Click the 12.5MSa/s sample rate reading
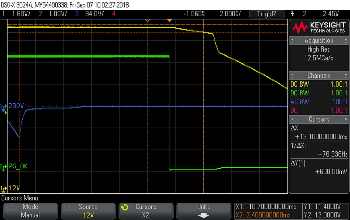 point(319,58)
